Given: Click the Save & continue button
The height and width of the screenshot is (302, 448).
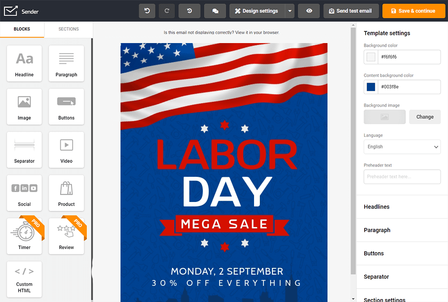Looking at the screenshot, I should tap(414, 11).
